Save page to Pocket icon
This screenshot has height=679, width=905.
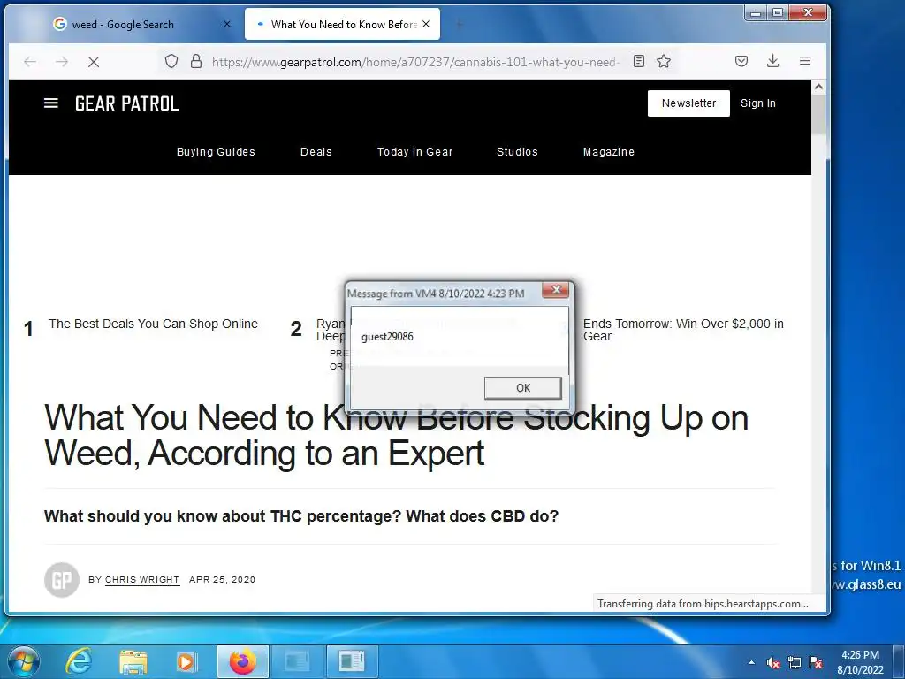coord(741,61)
